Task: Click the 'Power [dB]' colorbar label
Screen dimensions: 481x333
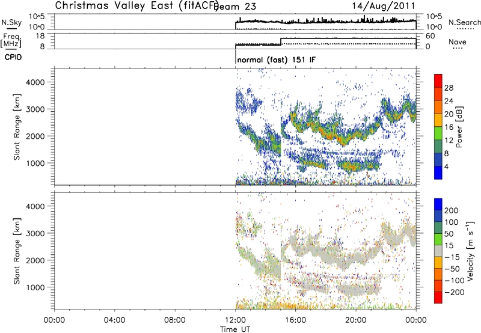Action: click(x=459, y=127)
